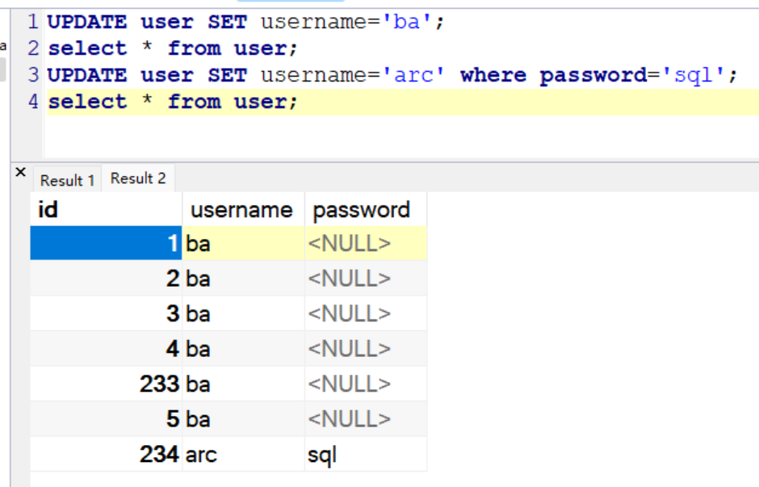Select the username cell 'arc'
The height and width of the screenshot is (487, 759).
[243, 454]
